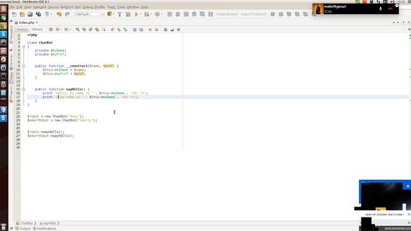
Task: Toggle Rectangular Selection mode
Action: [x=103, y=30]
